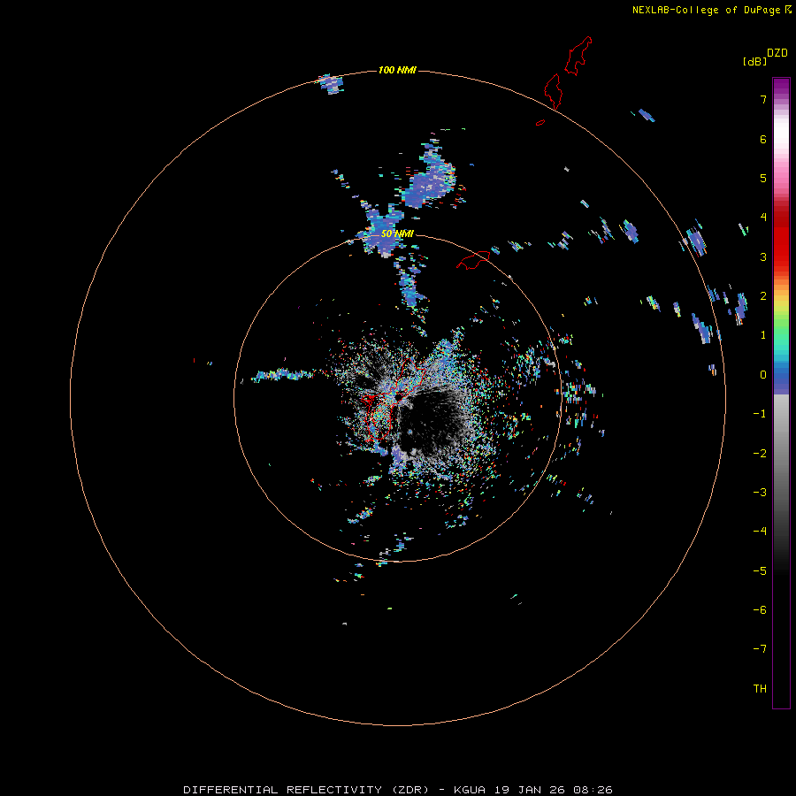Image resolution: width=796 pixels, height=796 pixels.
Task: Click the 2 tick label on the legend
Action: (x=763, y=296)
